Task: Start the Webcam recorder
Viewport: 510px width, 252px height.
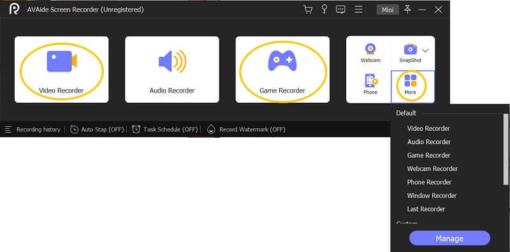Action: click(370, 53)
